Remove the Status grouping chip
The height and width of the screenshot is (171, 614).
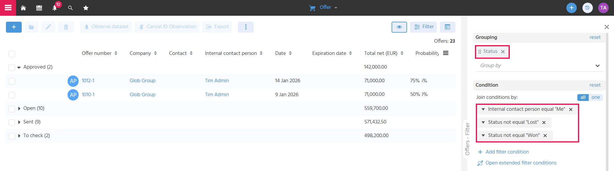click(503, 52)
